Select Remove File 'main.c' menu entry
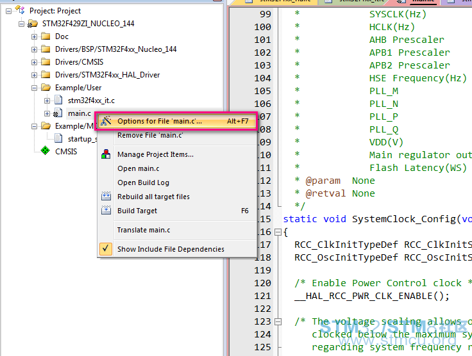This screenshot has height=356, width=472. click(x=177, y=135)
